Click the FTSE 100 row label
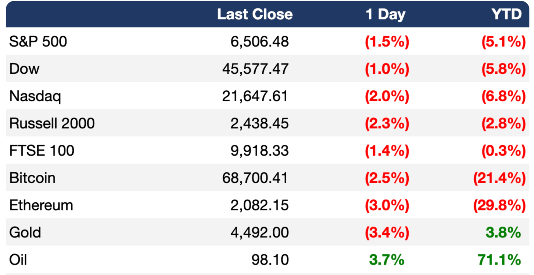Viewport: 534px width, 275px height. pyautogui.click(x=42, y=151)
